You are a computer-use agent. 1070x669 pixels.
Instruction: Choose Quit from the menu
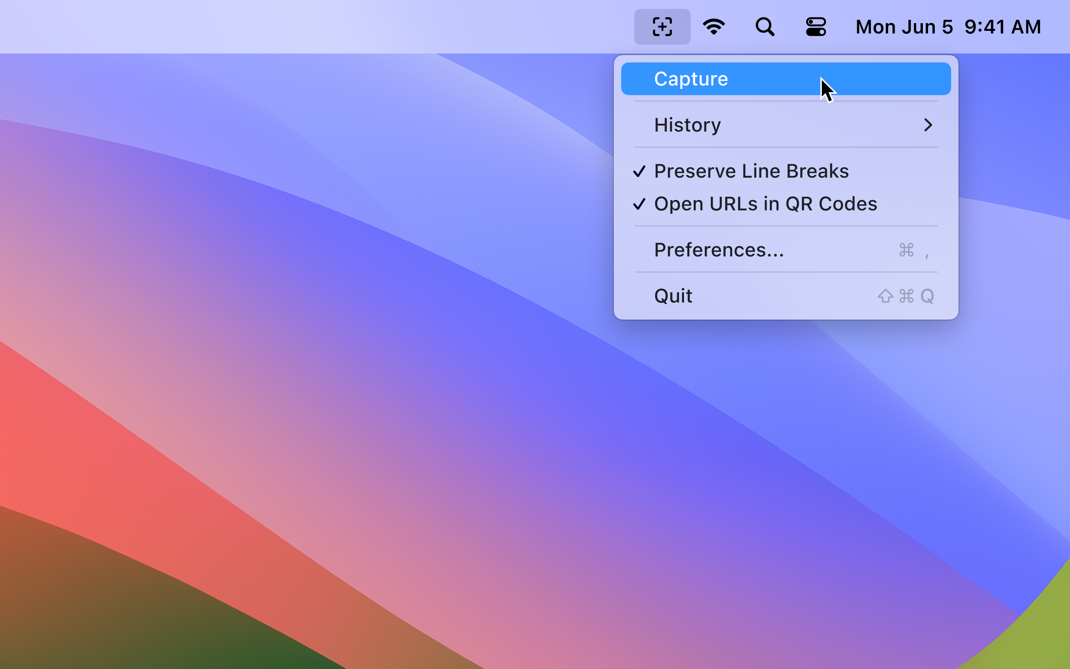786,295
